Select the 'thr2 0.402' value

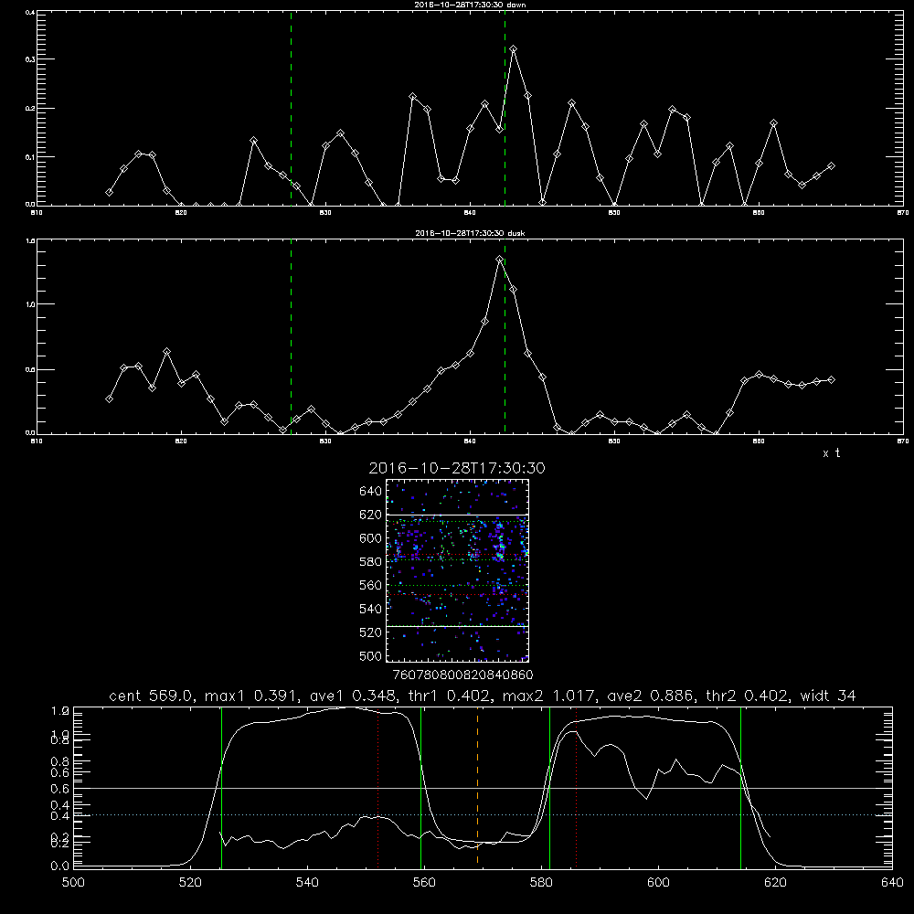pyautogui.click(x=748, y=696)
